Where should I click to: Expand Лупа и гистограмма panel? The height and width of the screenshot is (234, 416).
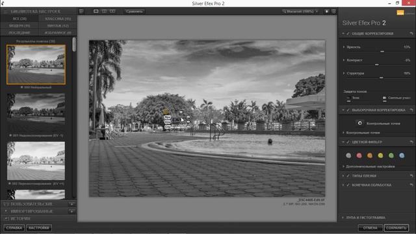[343, 218]
